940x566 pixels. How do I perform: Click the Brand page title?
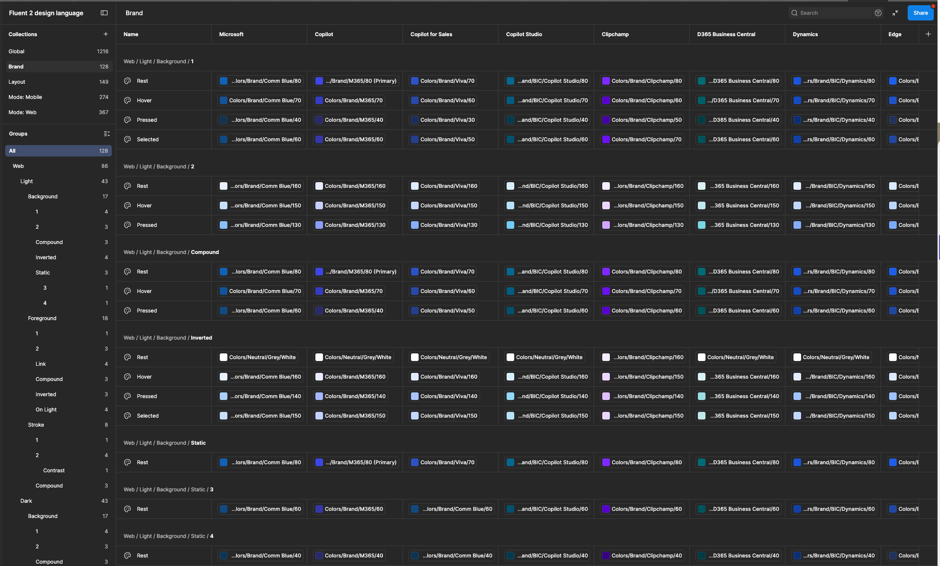134,13
